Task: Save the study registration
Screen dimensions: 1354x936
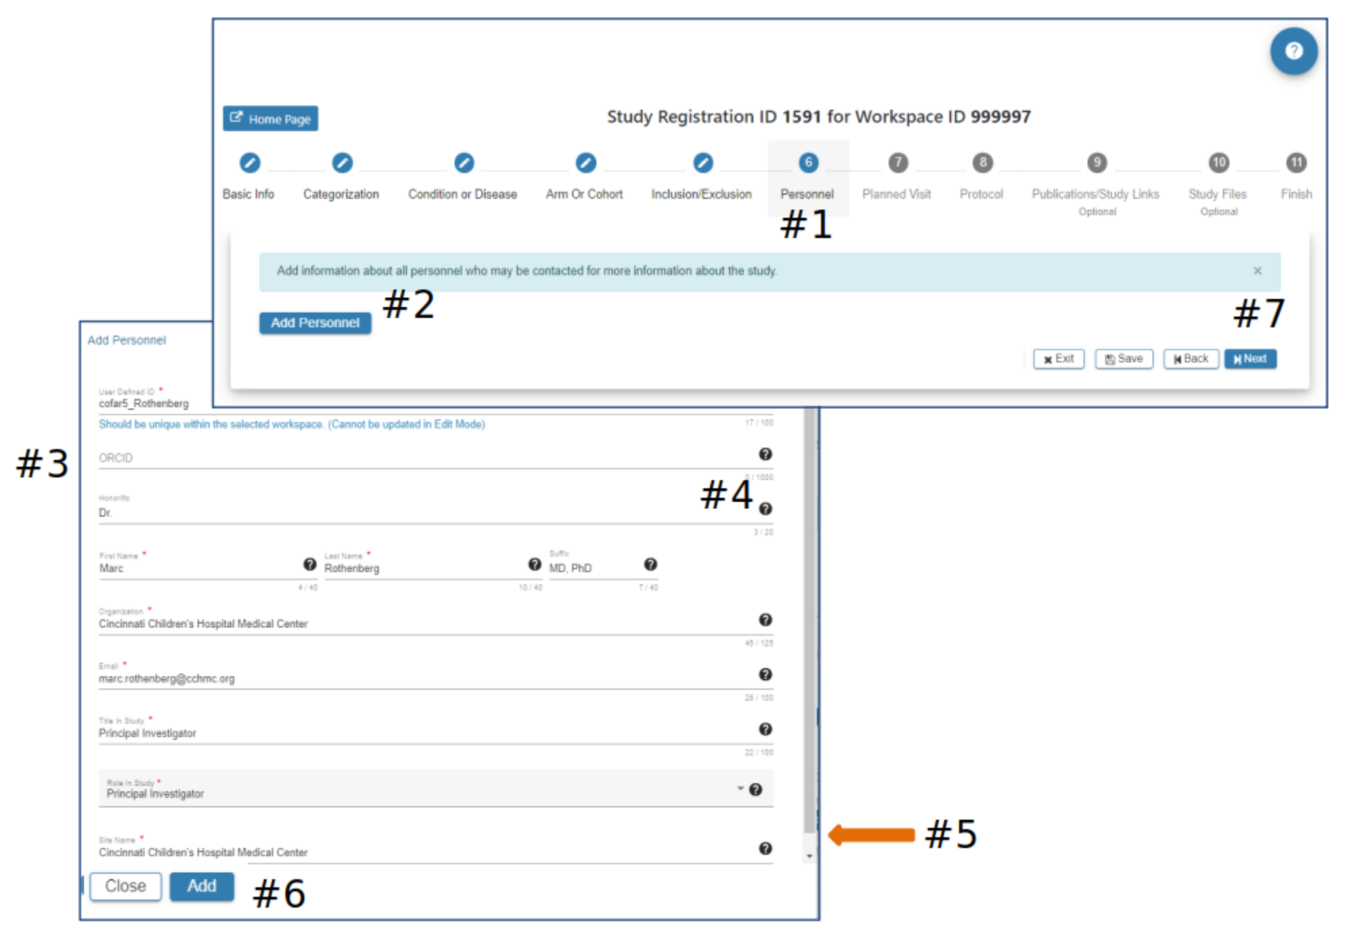Action: tap(1123, 359)
